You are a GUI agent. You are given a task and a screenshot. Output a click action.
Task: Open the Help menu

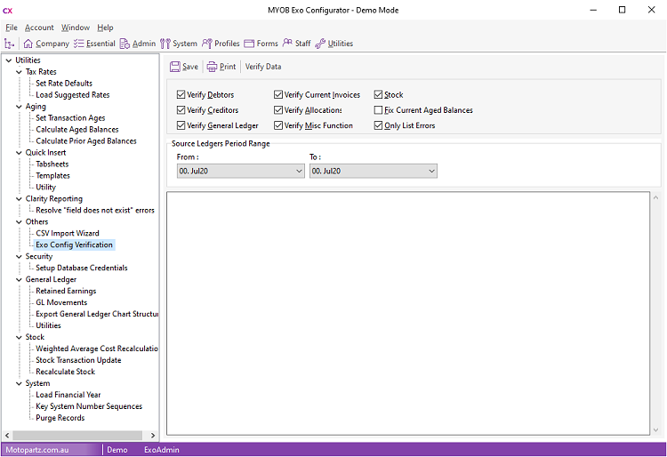point(105,28)
